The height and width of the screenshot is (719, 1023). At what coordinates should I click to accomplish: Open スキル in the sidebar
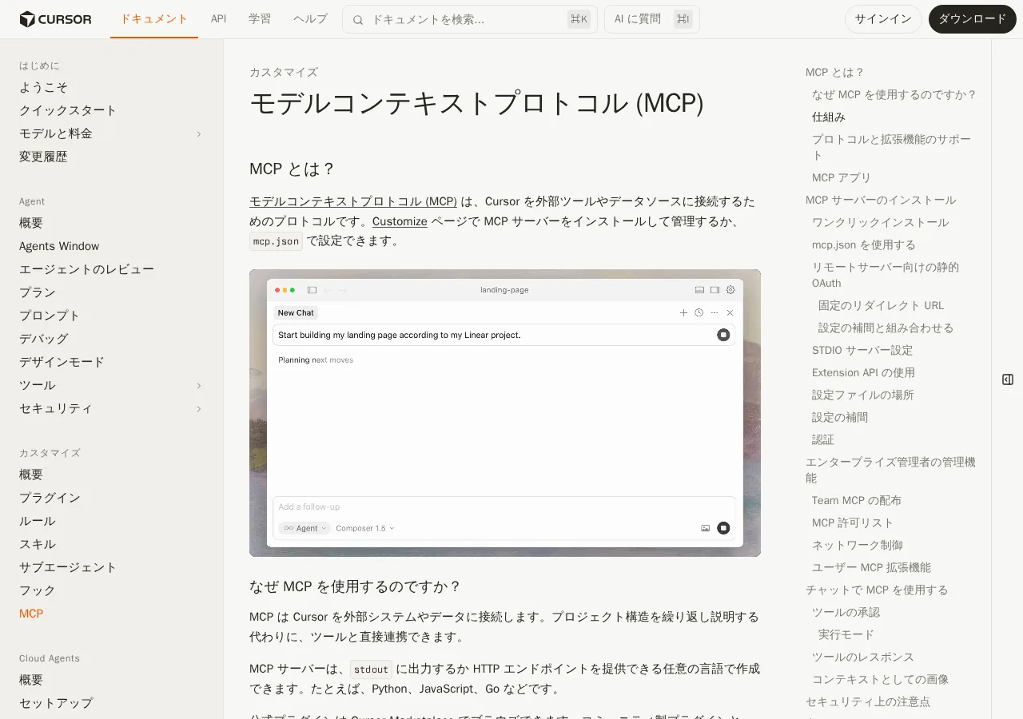(x=38, y=545)
